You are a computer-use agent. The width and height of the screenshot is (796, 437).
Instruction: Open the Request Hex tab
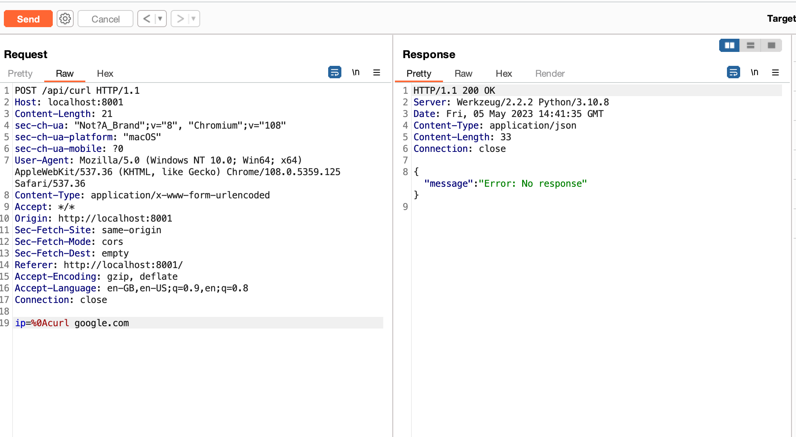pos(105,74)
